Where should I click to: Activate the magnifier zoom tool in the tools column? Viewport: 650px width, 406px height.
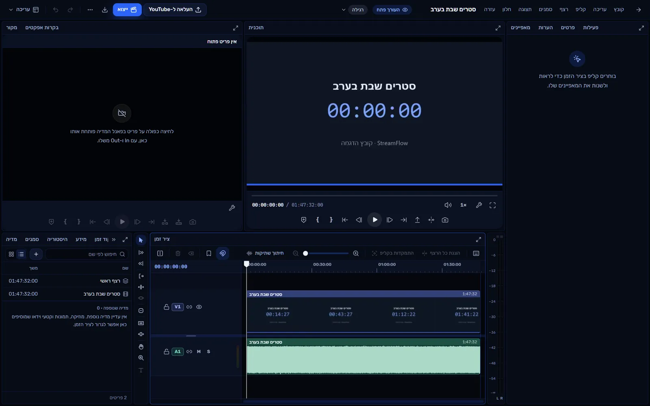click(141, 358)
